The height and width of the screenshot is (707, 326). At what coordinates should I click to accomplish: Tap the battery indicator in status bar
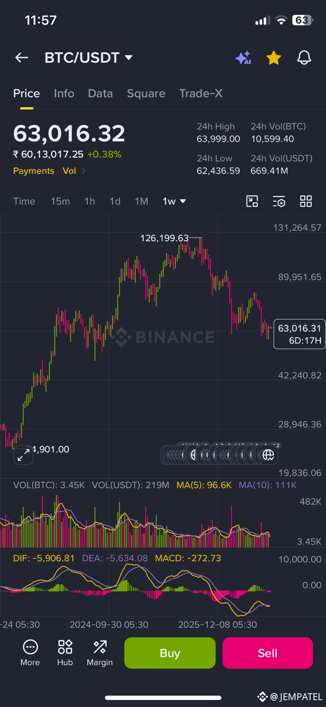coord(302,20)
